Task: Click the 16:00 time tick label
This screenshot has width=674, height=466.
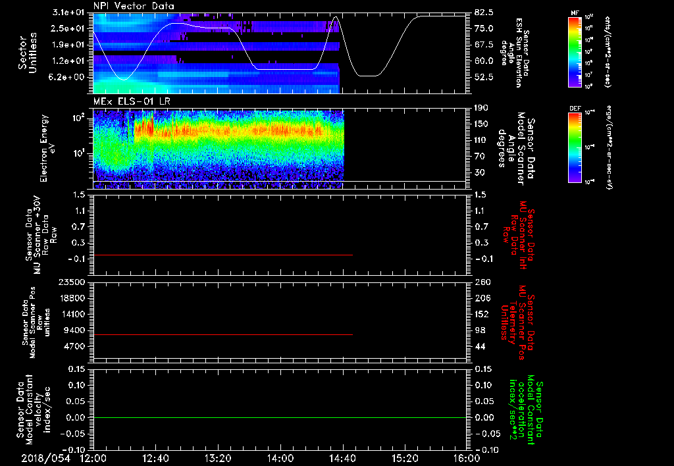Action: coord(467,458)
